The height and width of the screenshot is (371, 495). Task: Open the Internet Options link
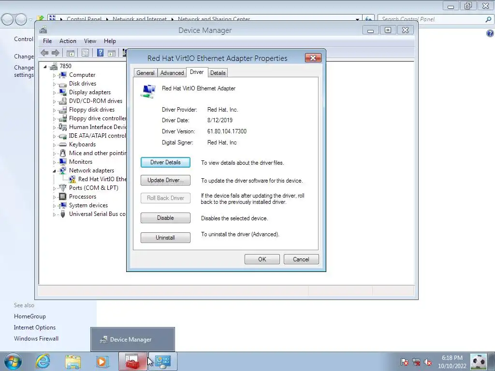[x=35, y=328]
